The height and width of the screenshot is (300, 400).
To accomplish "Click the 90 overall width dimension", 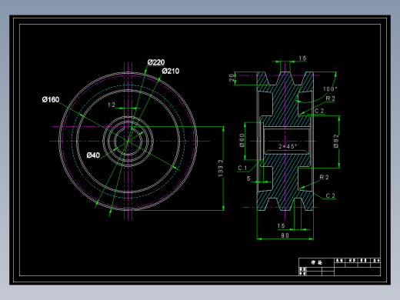I will [x=285, y=235].
